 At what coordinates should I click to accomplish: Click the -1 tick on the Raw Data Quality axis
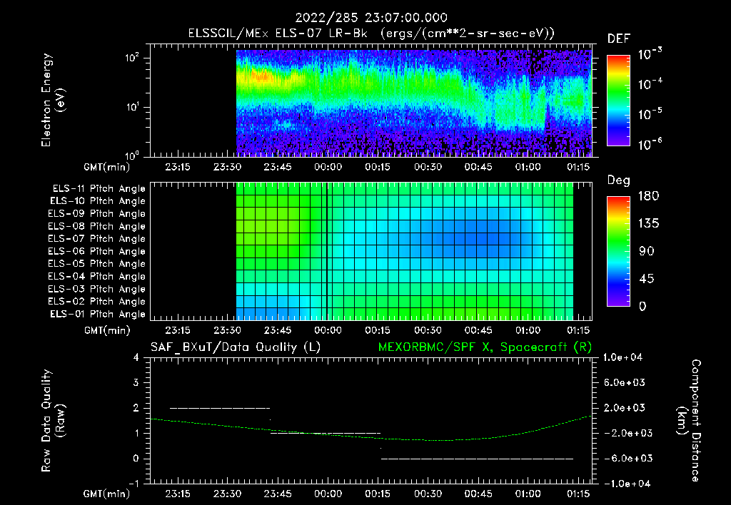(x=133, y=484)
